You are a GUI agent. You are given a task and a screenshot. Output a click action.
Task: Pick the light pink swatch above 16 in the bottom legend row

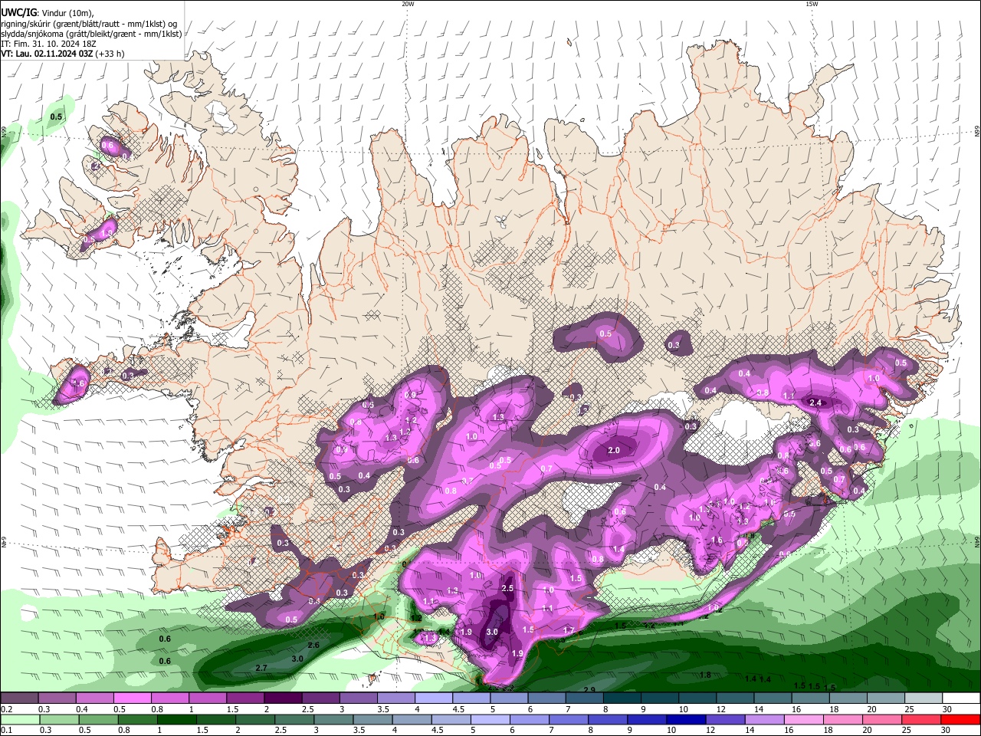pos(802,720)
